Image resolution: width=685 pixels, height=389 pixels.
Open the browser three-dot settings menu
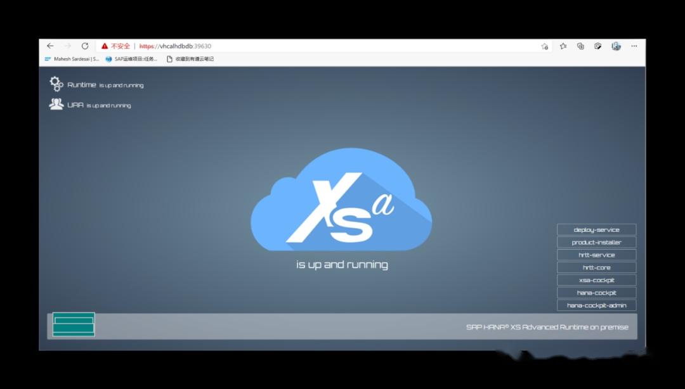[634, 46]
